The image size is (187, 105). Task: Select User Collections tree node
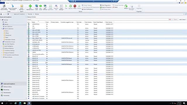8,27
